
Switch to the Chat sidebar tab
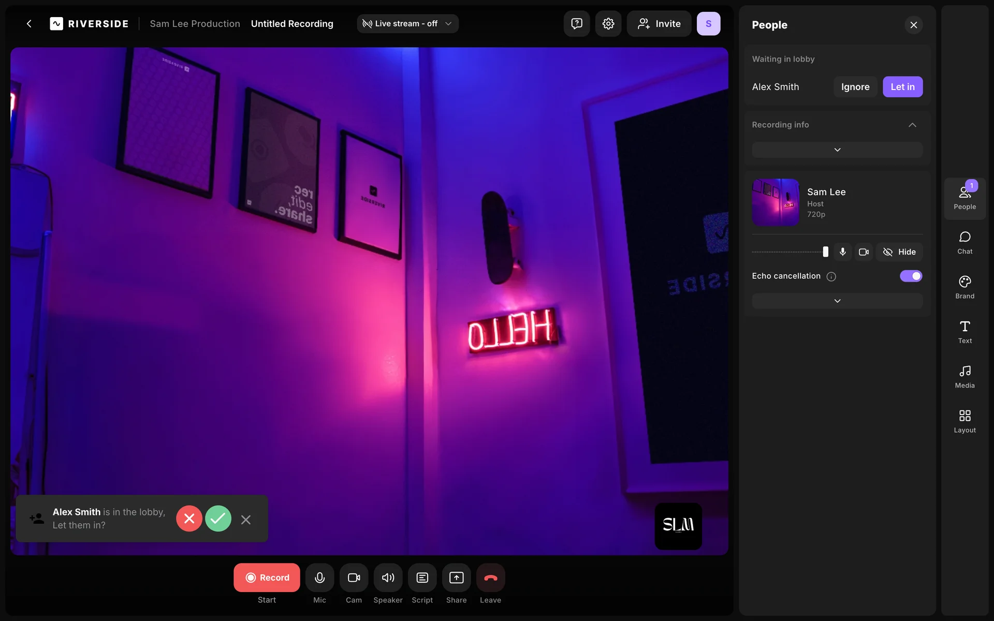(x=964, y=243)
